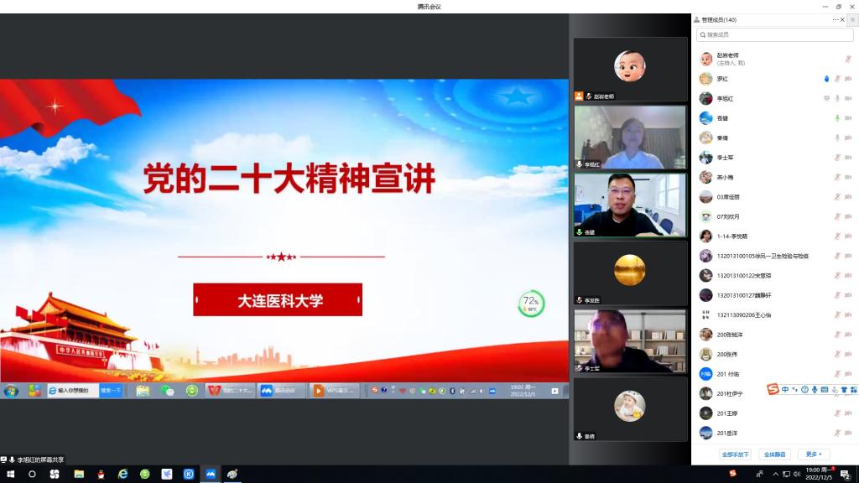Select 07刘欣月 in the member list
859x483 pixels.
click(775, 217)
